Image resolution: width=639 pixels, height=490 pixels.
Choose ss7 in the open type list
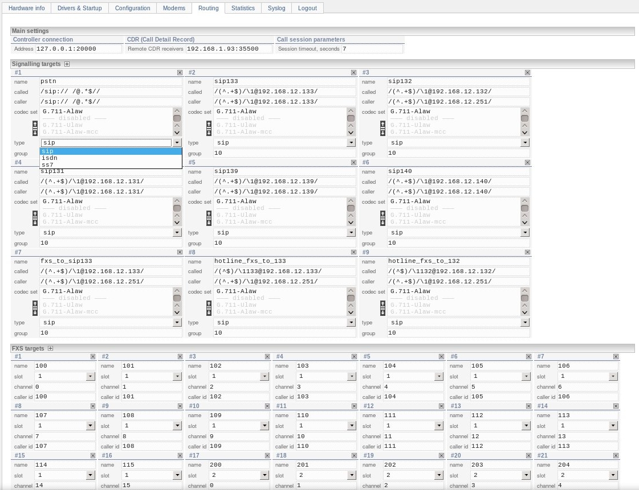pos(111,165)
